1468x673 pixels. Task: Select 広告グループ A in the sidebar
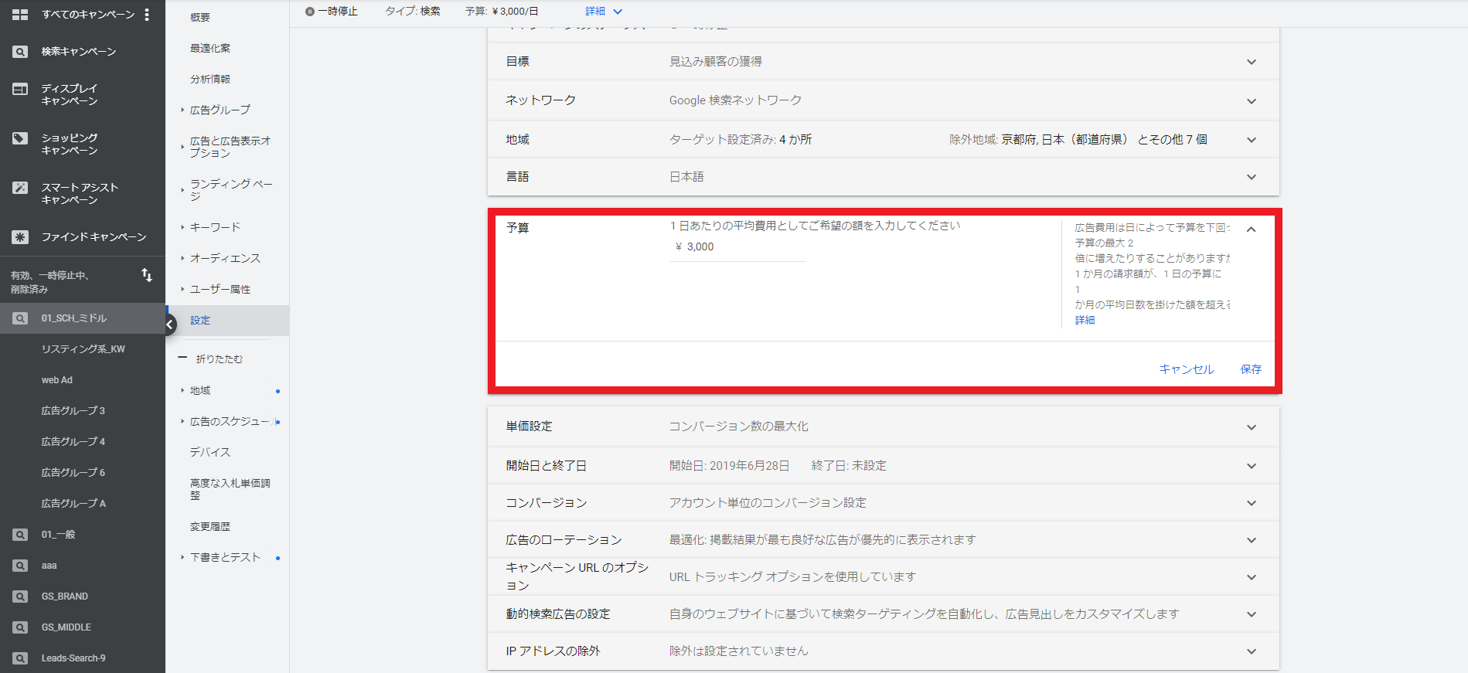coord(73,504)
